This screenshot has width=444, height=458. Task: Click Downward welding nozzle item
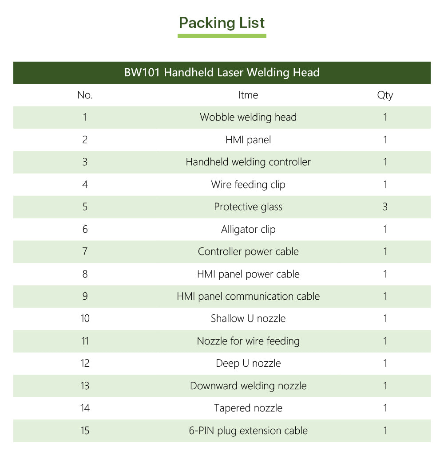[248, 386]
